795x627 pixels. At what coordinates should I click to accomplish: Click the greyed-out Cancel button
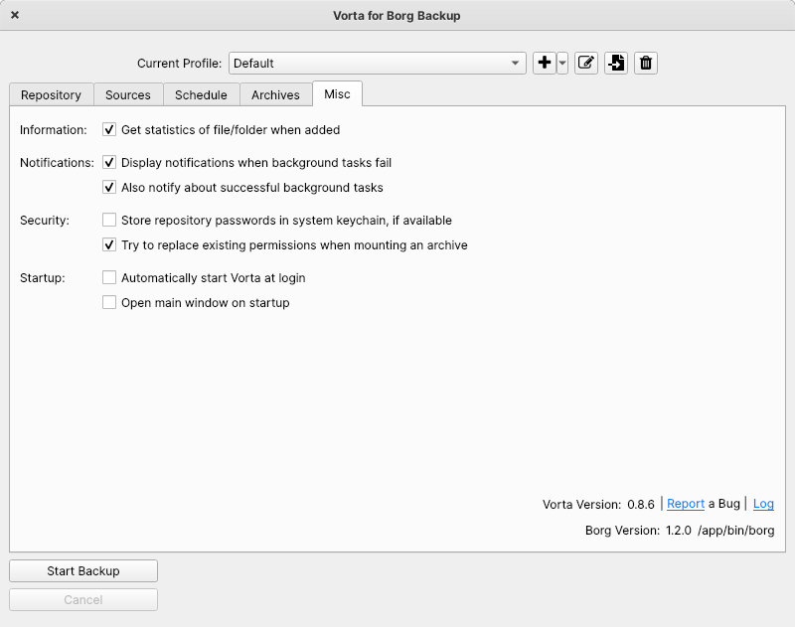pos(83,600)
